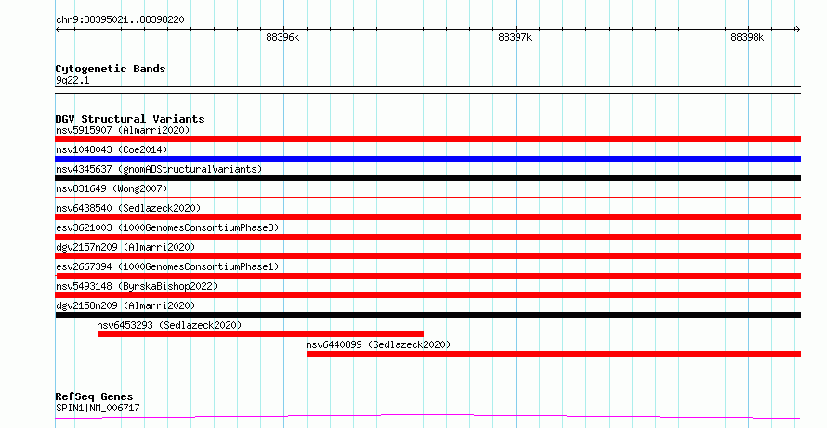Click the short red nsv6453293 bar
Screen dimensions: 827x428
pyautogui.click(x=260, y=334)
